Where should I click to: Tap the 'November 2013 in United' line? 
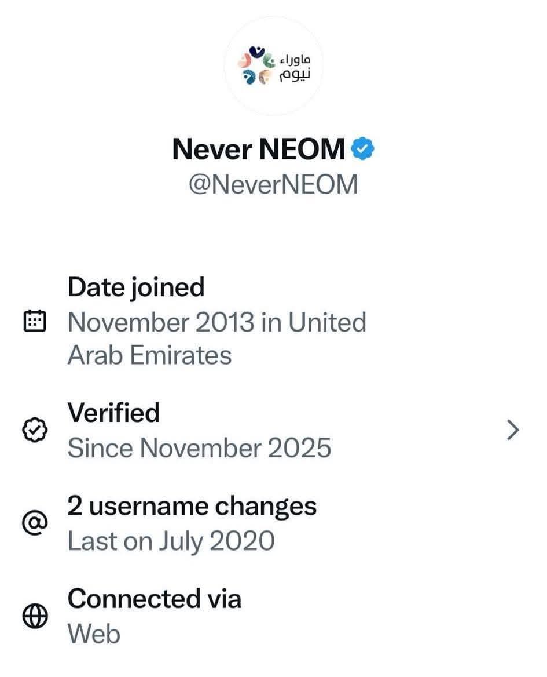217,322
